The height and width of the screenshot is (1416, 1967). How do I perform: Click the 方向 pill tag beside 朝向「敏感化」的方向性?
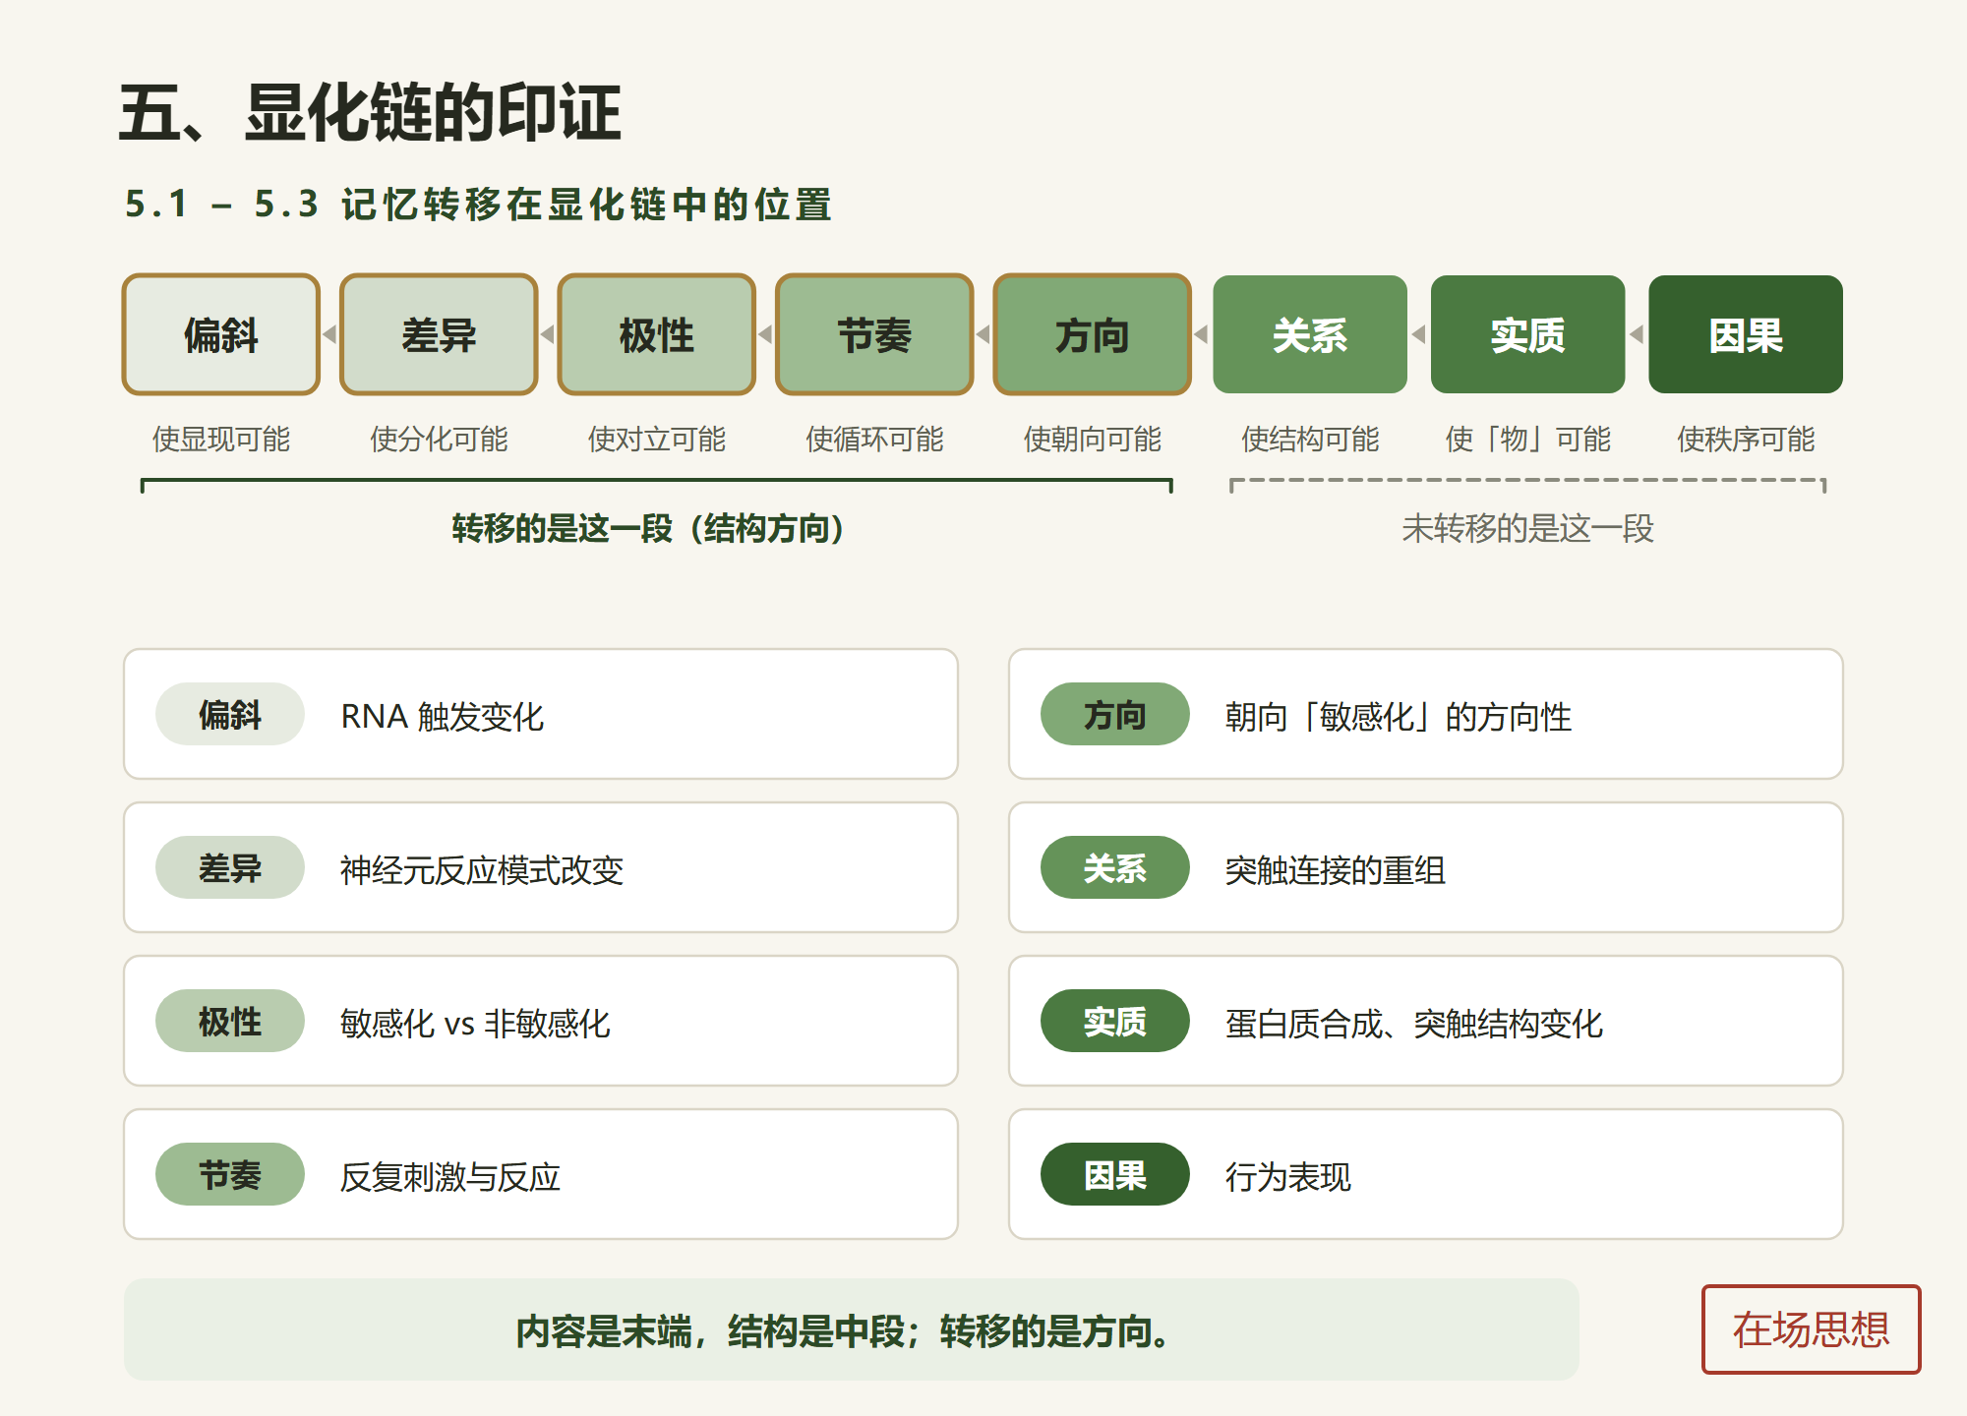(1115, 714)
